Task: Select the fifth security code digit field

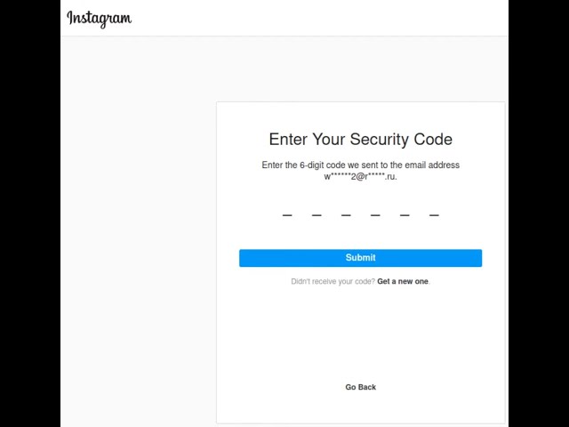Action: pos(405,213)
